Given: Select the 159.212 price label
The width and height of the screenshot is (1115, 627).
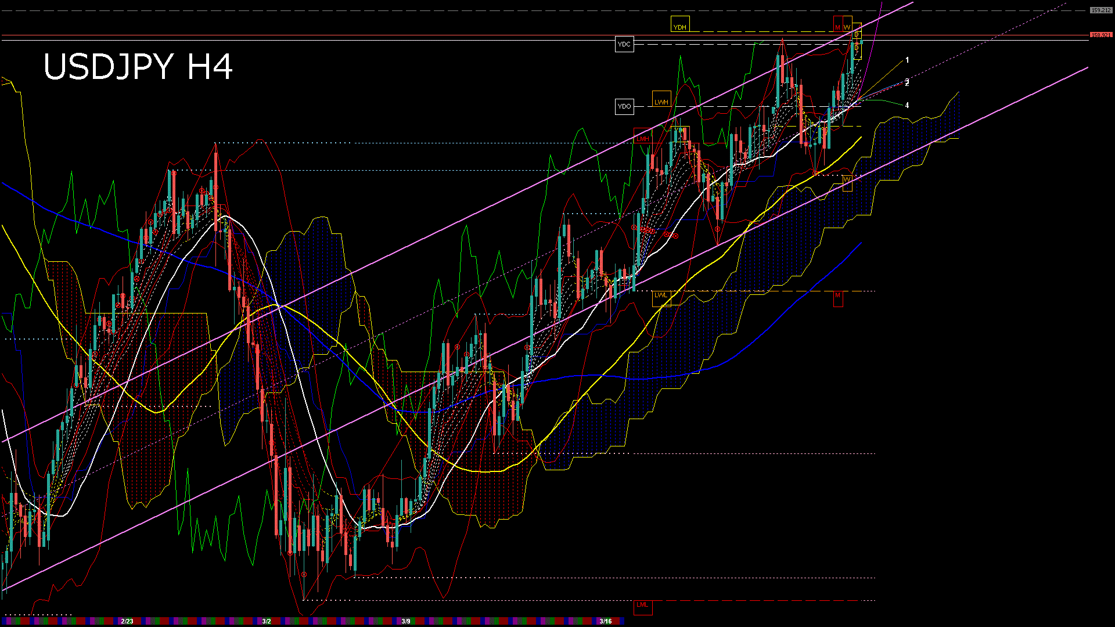Looking at the screenshot, I should [x=1100, y=10].
